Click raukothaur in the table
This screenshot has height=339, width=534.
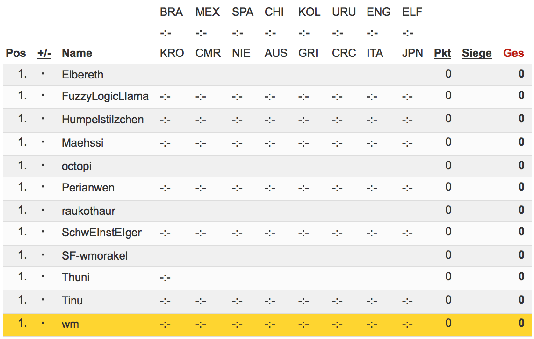pos(88,211)
